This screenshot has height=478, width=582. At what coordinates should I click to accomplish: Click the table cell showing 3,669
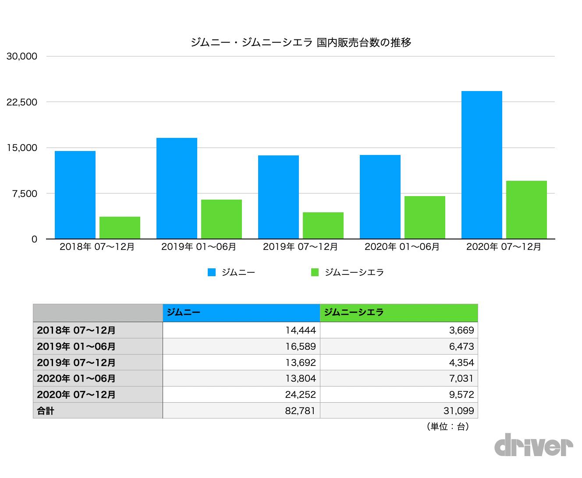[399, 330]
